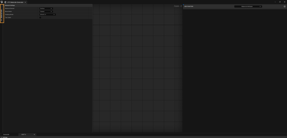The height and width of the screenshot is (138, 287).
Task: Click the Zoom -2 indicator in graph
Action: 178,6
